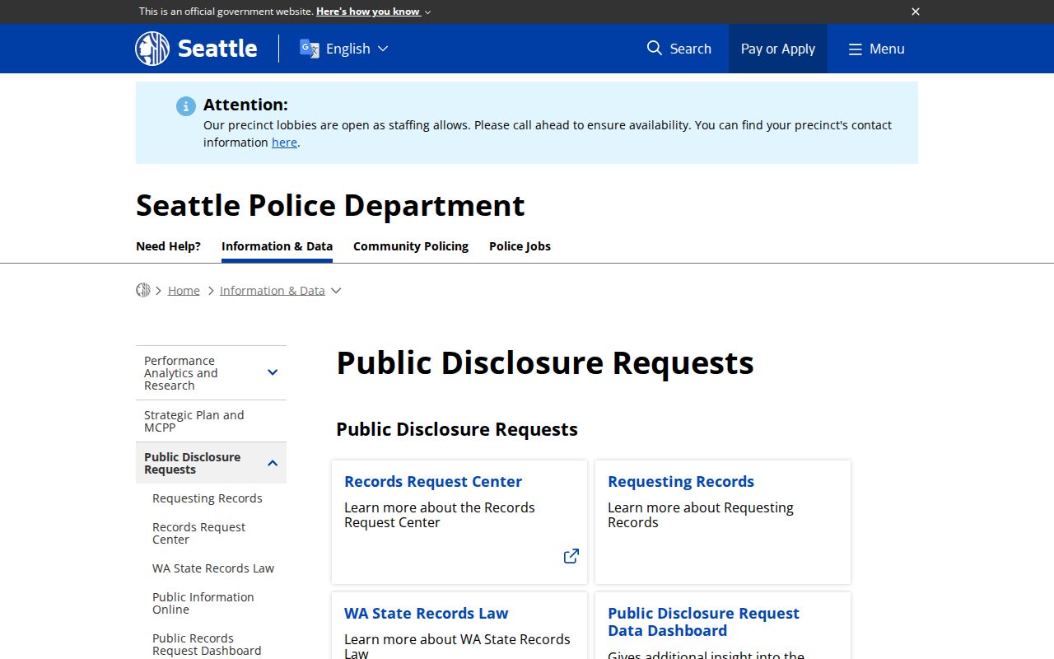Go to Home breadcrumb link
This screenshot has width=1054, height=659.
click(x=184, y=291)
